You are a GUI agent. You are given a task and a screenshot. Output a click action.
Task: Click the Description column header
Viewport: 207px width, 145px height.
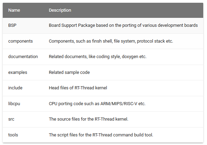[x=60, y=10]
